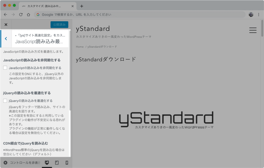Image resolution: width=264 pixels, height=168 pixels.
Task: Reload the current page
Action: tap(21, 15)
